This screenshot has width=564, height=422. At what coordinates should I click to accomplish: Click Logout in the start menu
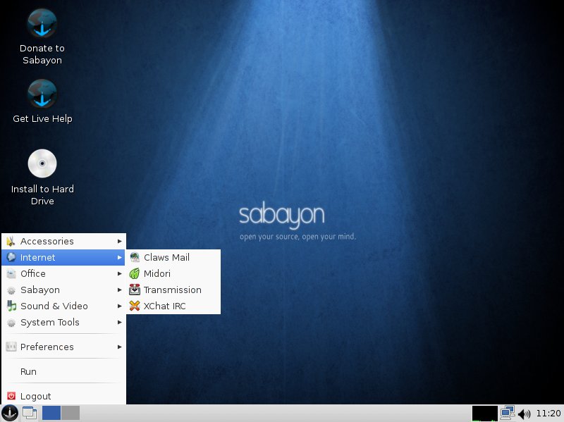[x=35, y=396]
